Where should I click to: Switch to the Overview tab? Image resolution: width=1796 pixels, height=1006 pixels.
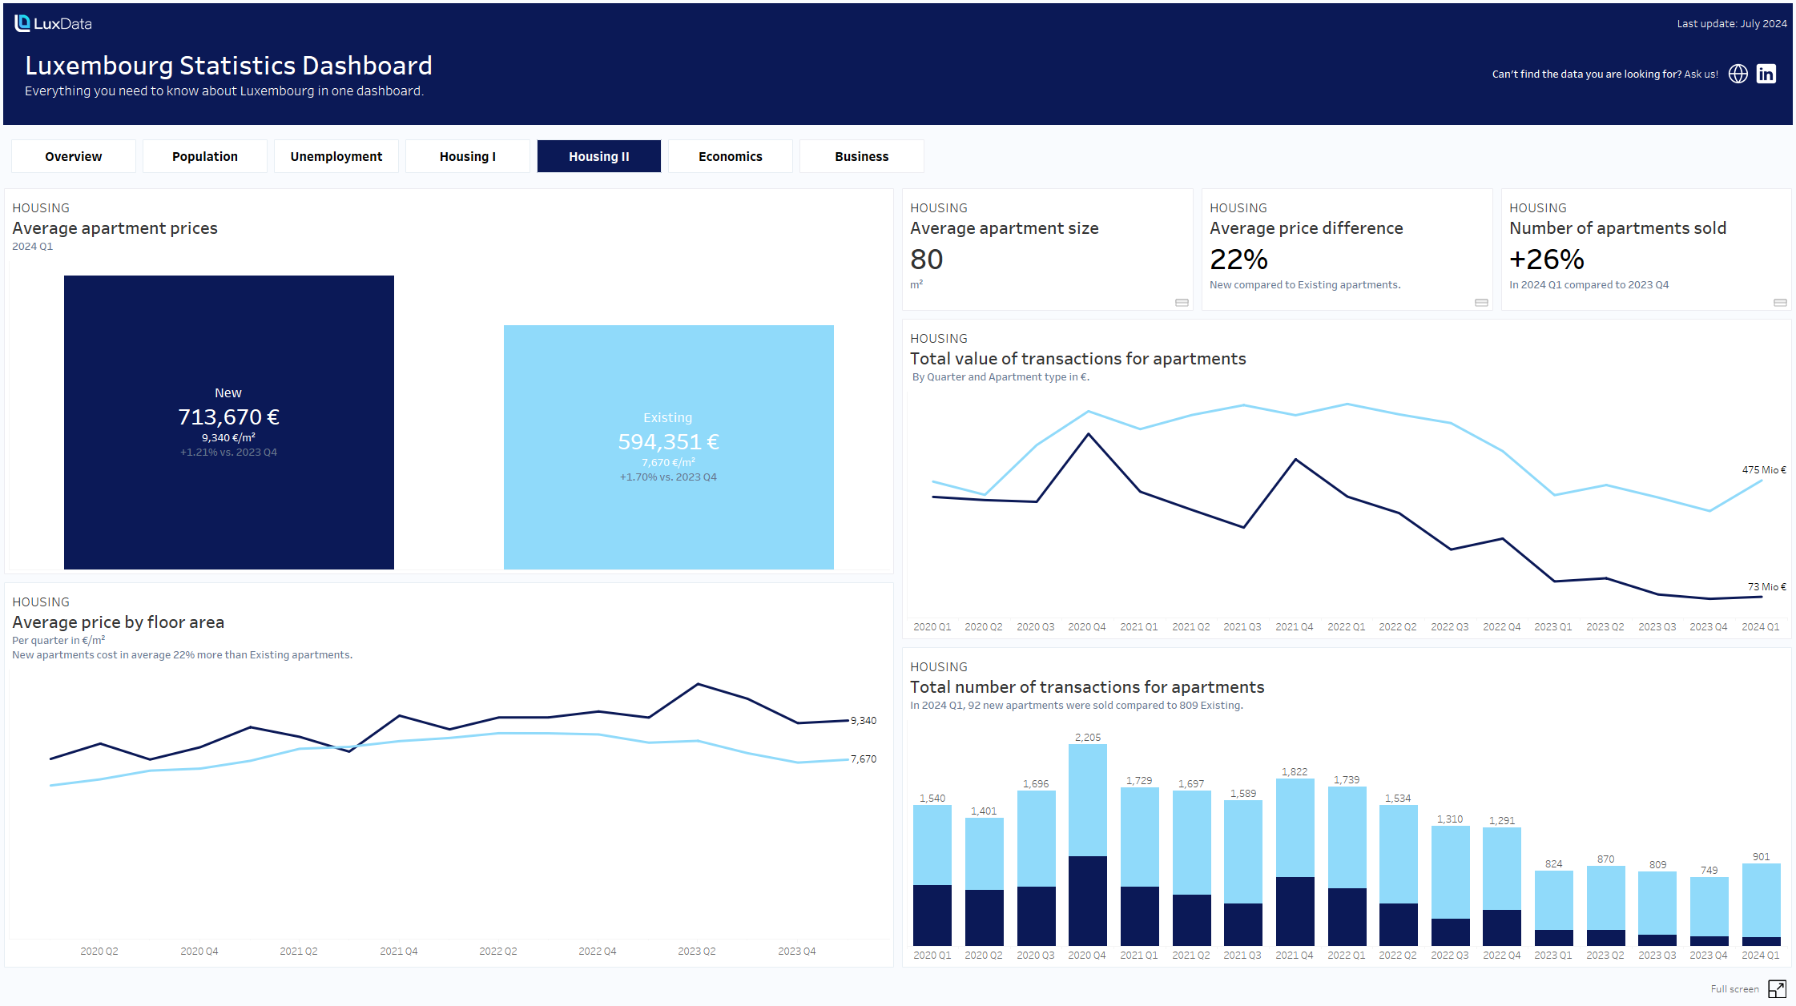[x=74, y=156]
